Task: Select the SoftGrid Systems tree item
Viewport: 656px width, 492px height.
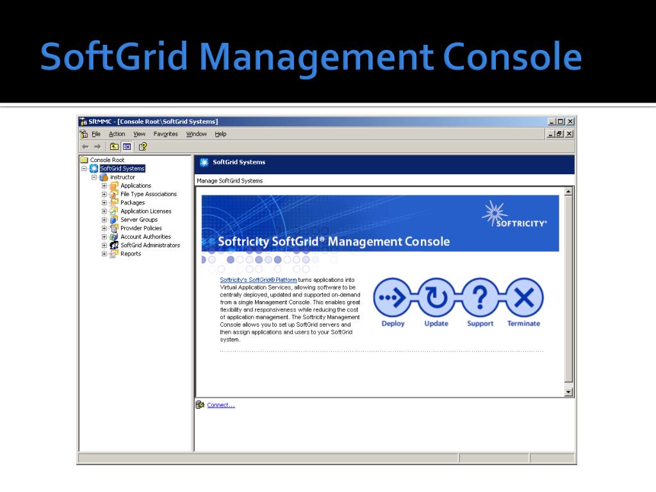Action: coord(122,168)
